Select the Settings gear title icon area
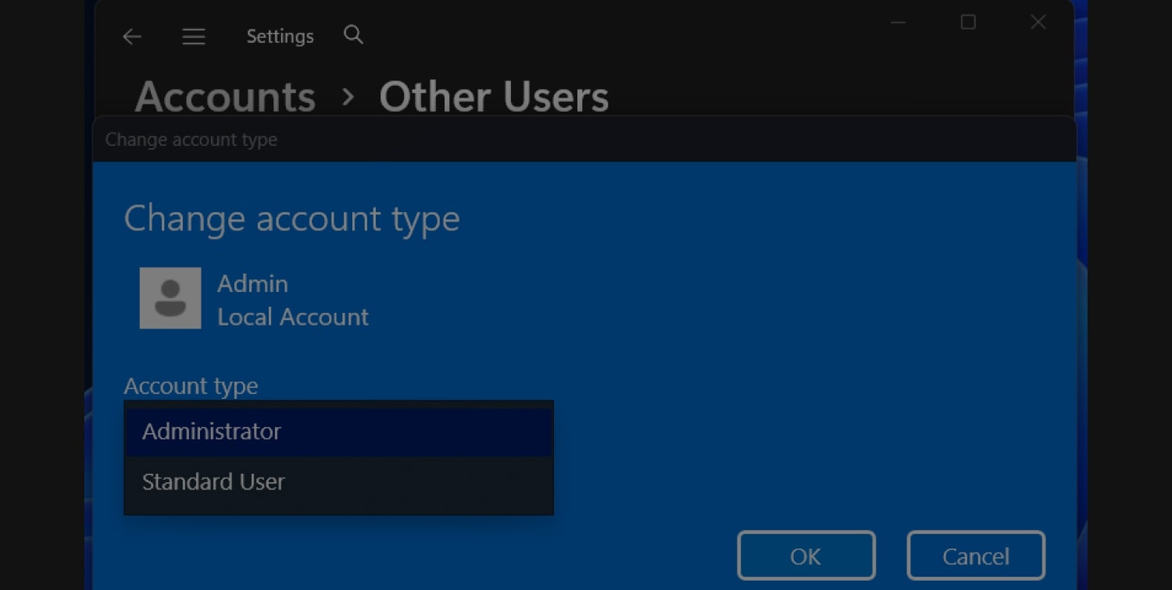Image resolution: width=1172 pixels, height=590 pixels. click(280, 36)
